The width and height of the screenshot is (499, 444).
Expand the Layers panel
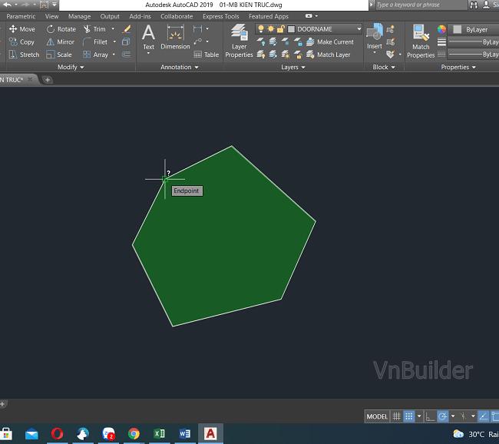[x=292, y=67]
